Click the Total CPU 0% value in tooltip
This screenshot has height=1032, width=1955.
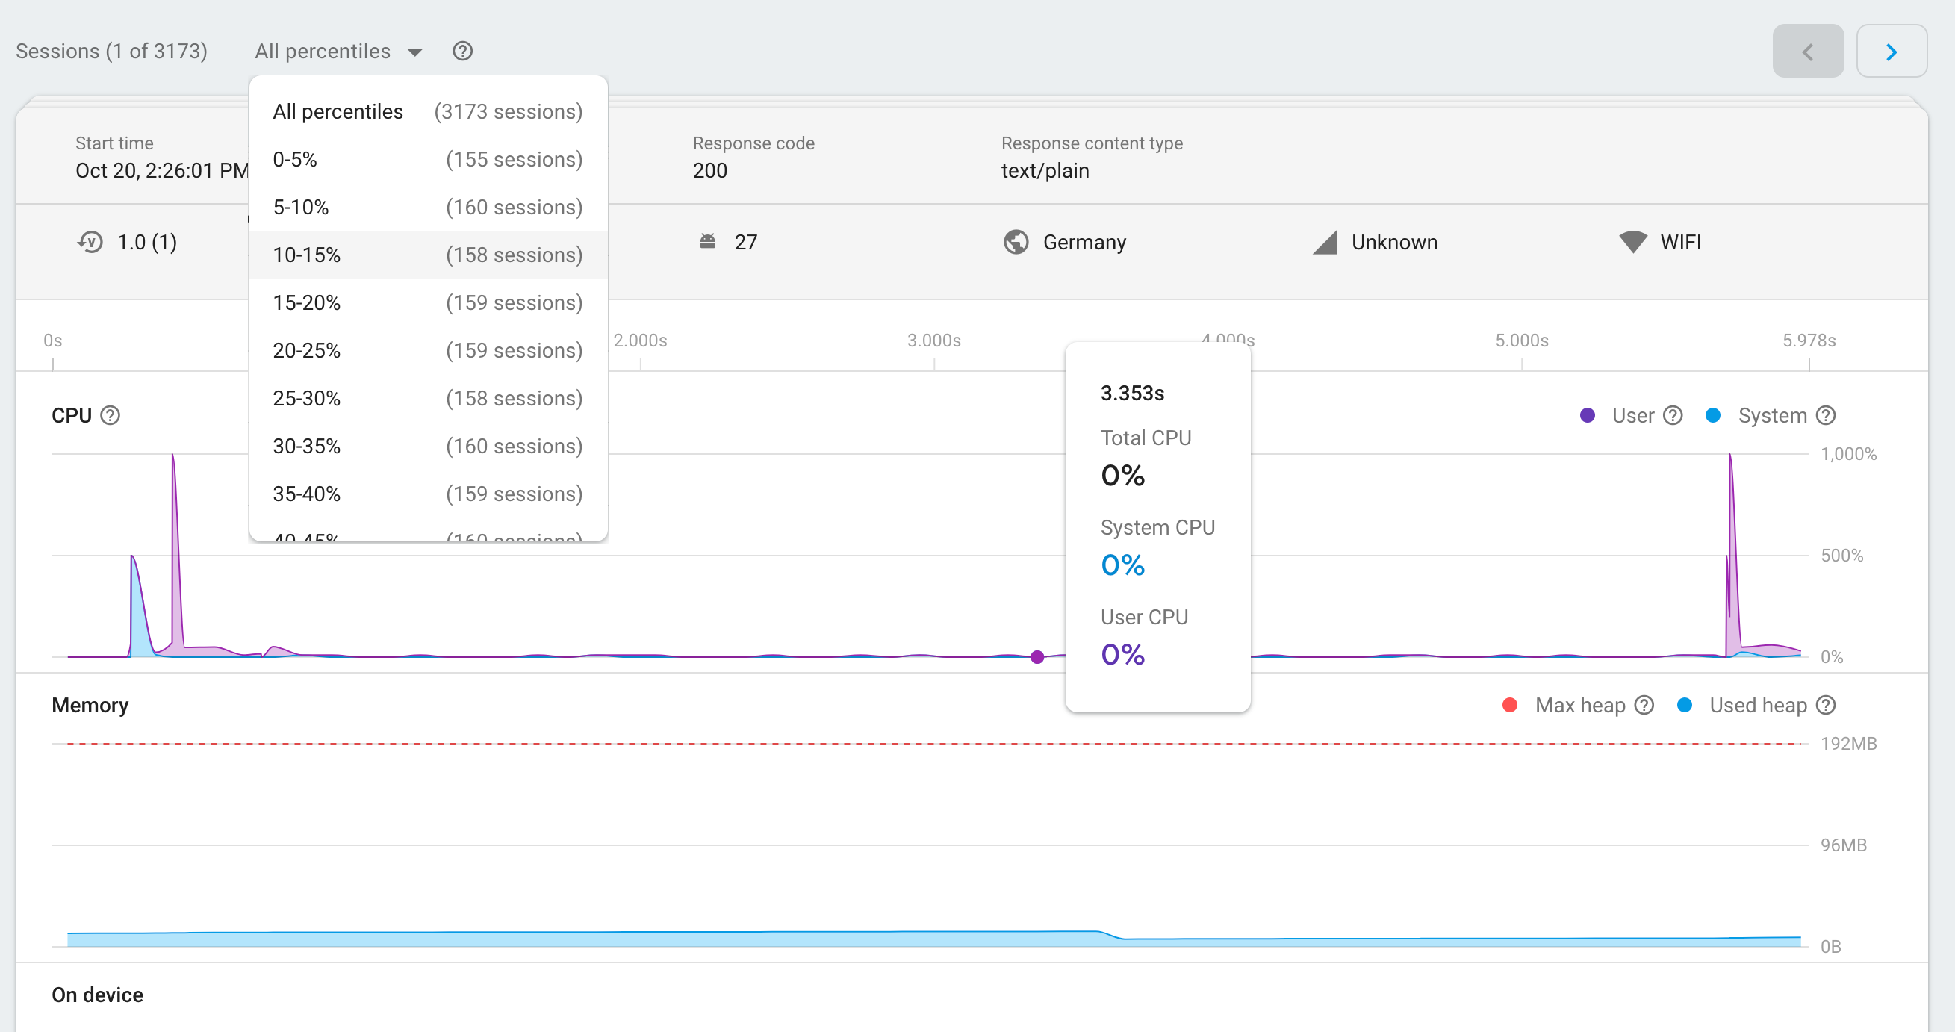pyautogui.click(x=1122, y=476)
